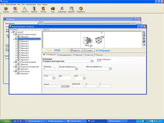Open the Метод_обработки dropdown
164x123 pixels.
pyautogui.click(x=111, y=69)
